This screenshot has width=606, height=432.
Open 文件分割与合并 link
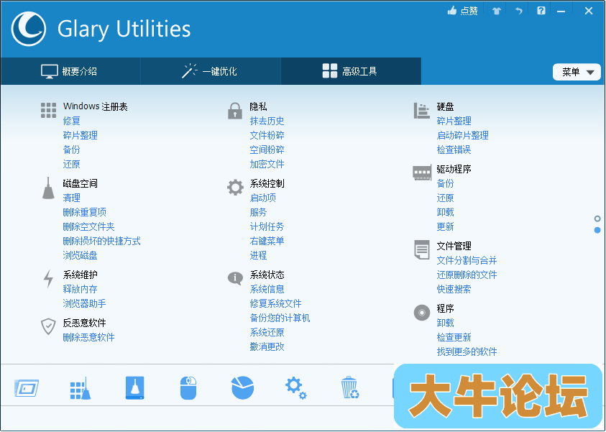tap(467, 260)
